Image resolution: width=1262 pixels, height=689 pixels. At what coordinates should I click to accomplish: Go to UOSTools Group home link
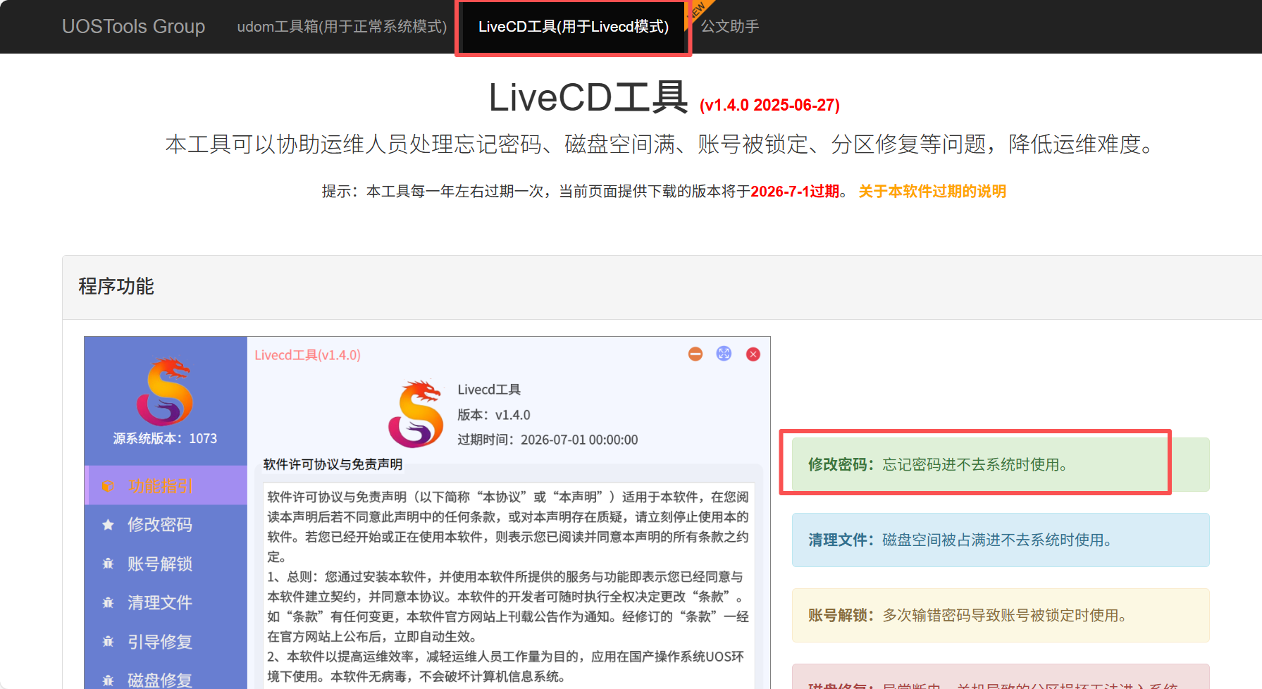(134, 27)
